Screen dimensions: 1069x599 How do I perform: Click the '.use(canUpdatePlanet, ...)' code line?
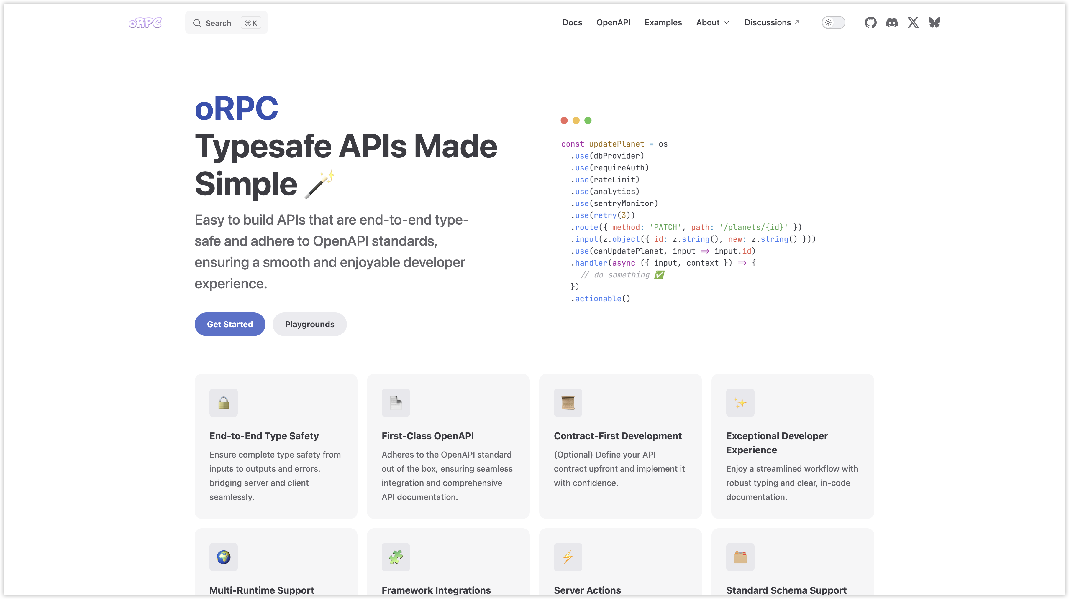tap(663, 251)
